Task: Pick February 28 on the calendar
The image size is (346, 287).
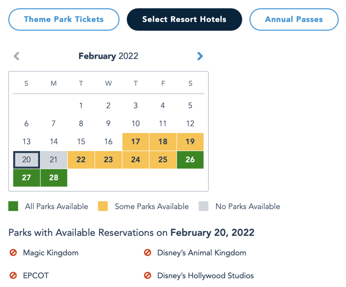Action: pyautogui.click(x=54, y=178)
